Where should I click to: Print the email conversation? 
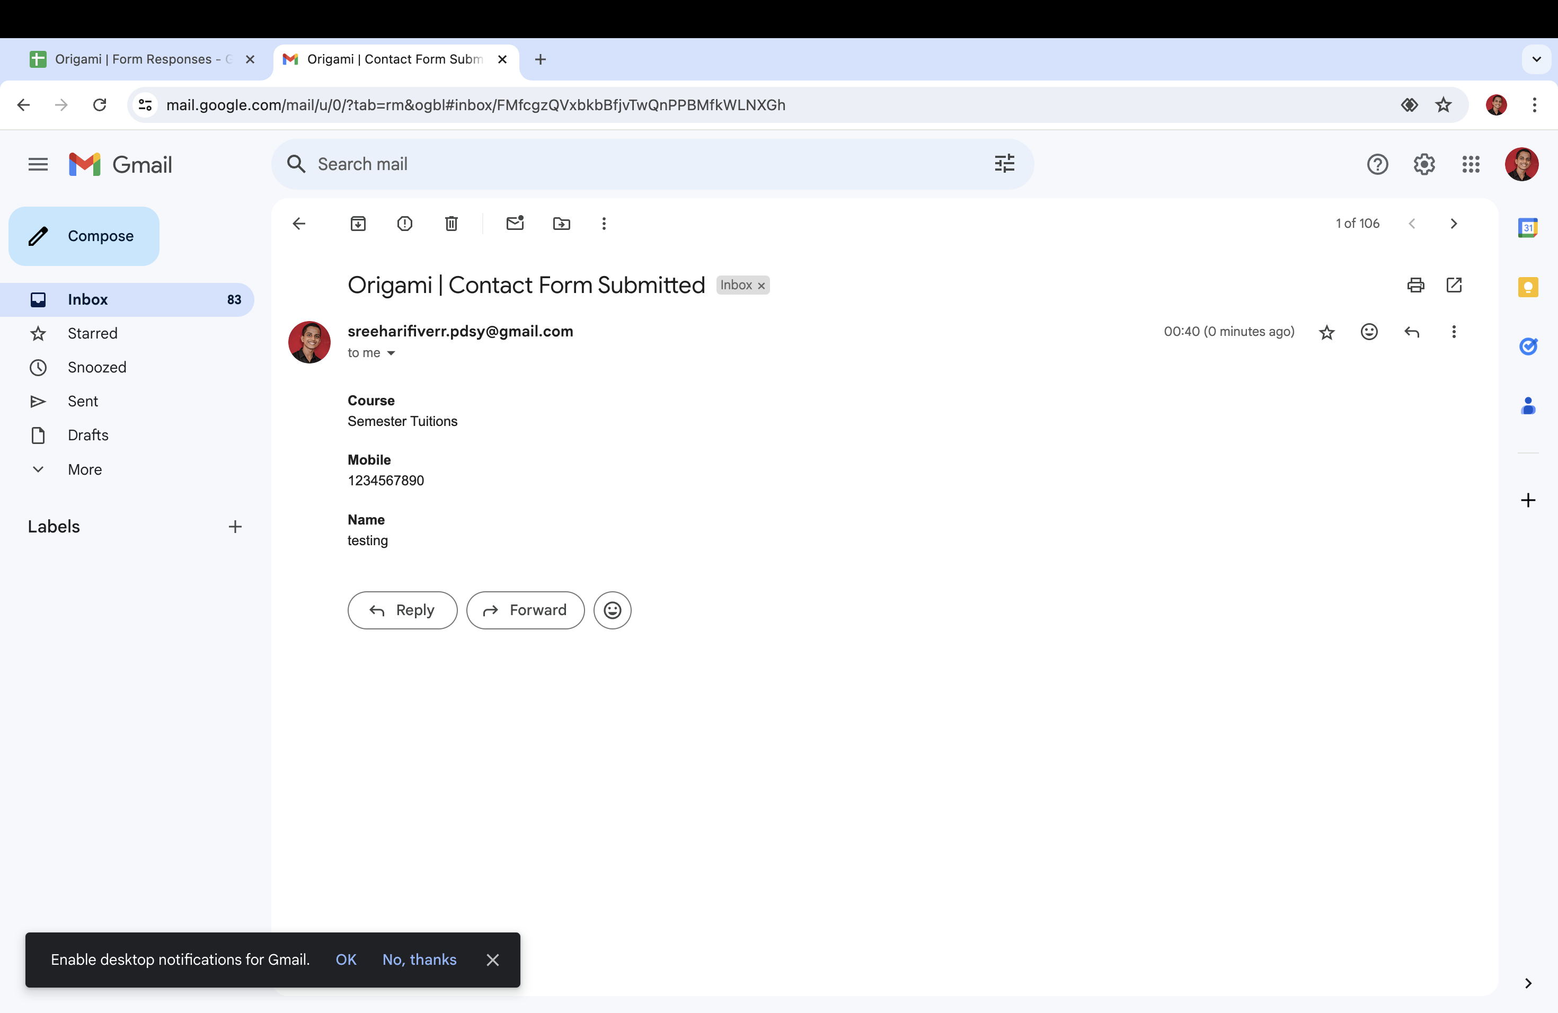pos(1415,285)
